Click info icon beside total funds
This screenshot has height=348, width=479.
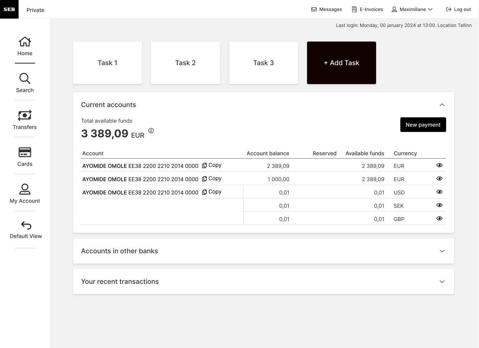point(151,131)
